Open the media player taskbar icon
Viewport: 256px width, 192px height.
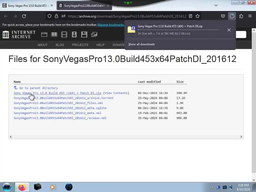[53, 187]
